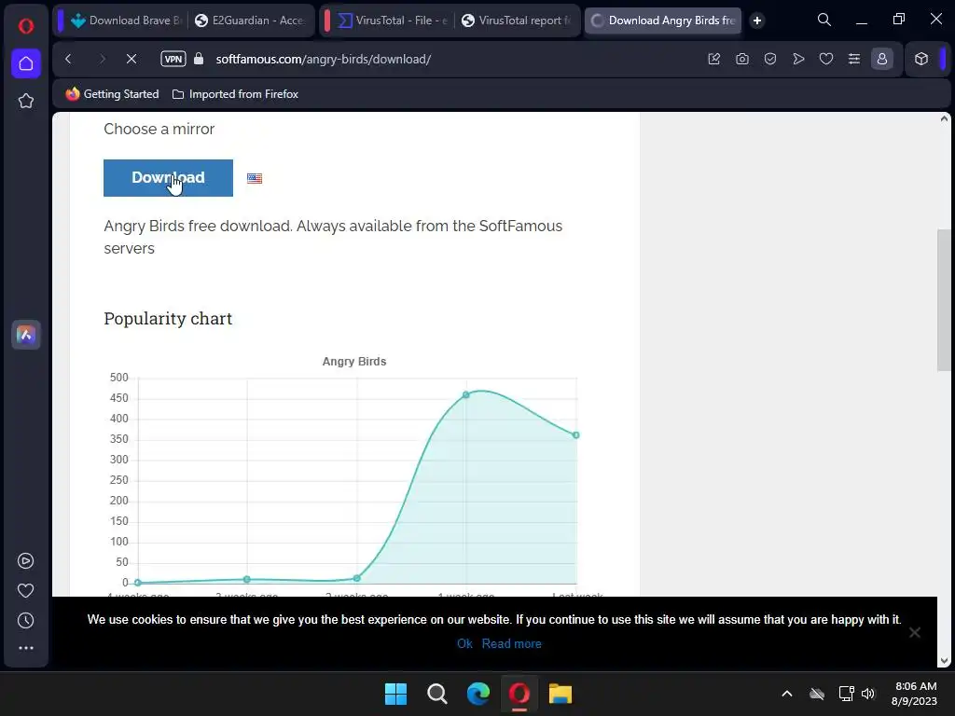Viewport: 955px width, 716px height.
Task: Stop loading with the X button
Action: point(131,59)
